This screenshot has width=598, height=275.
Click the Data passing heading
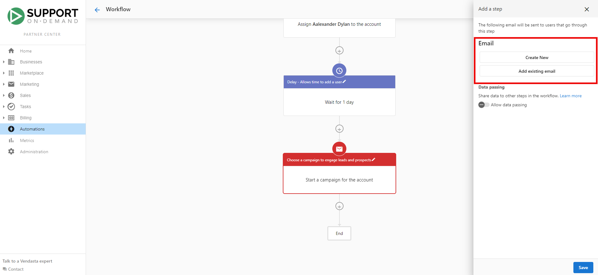click(491, 87)
